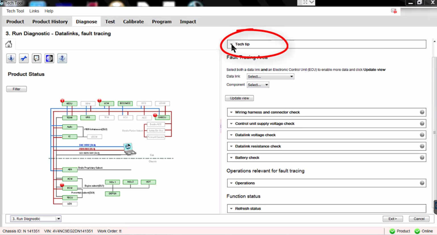The width and height of the screenshot is (437, 235).
Task: Open the question mark help icon
Action: [62, 58]
